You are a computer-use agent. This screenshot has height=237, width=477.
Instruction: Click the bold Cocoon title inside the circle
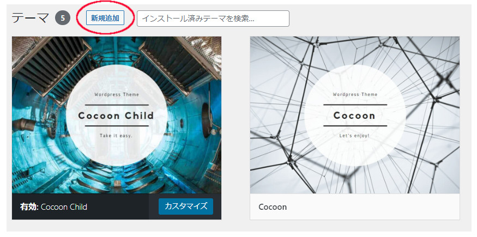pos(355,116)
